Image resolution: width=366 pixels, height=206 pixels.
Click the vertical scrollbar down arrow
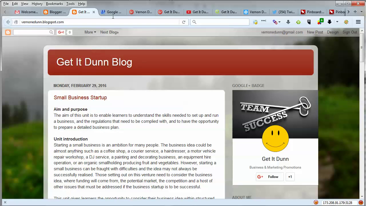point(362,197)
